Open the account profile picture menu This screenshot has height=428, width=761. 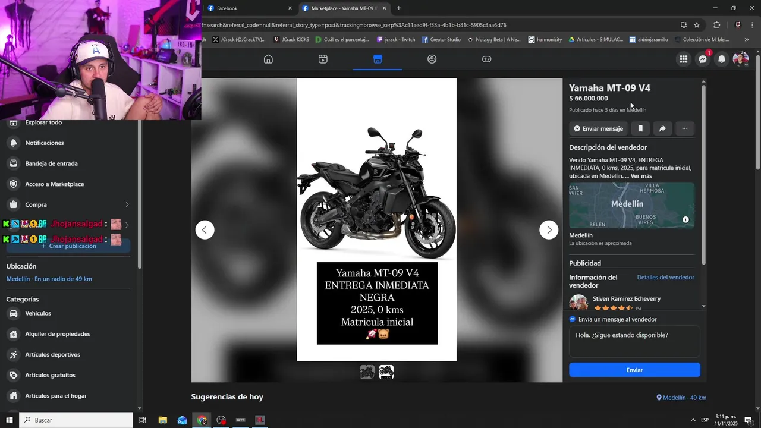coord(741,59)
